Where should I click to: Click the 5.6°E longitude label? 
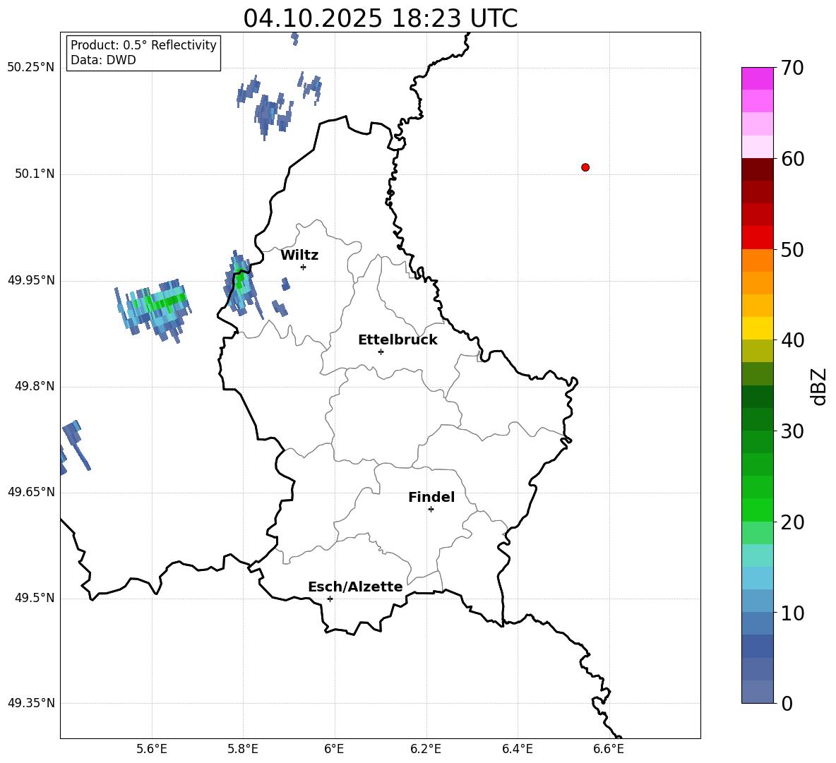pyautogui.click(x=152, y=749)
